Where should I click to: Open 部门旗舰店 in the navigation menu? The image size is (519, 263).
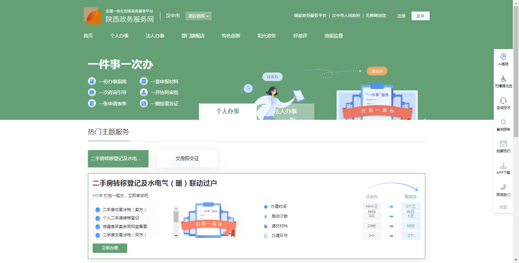point(193,36)
